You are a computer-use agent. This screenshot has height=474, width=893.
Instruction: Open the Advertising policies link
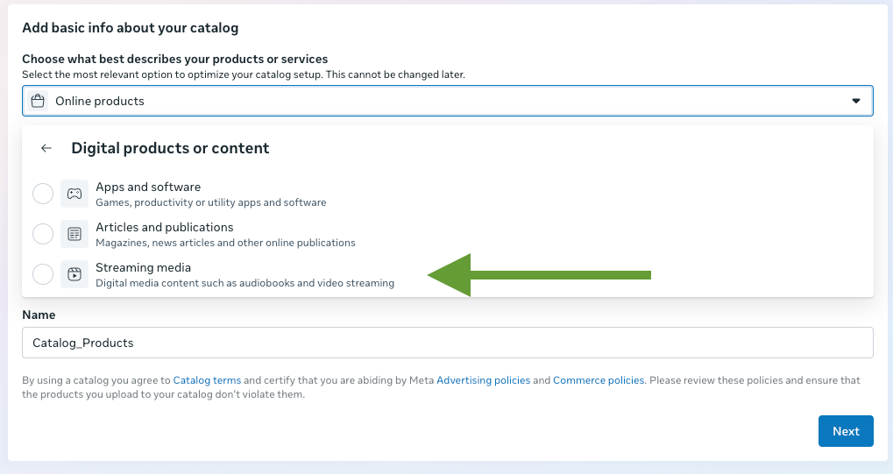click(x=483, y=380)
